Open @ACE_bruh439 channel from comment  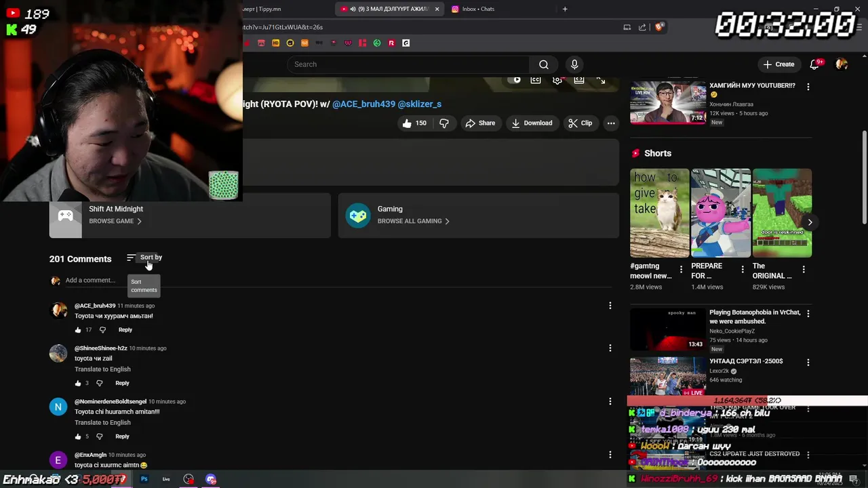95,306
